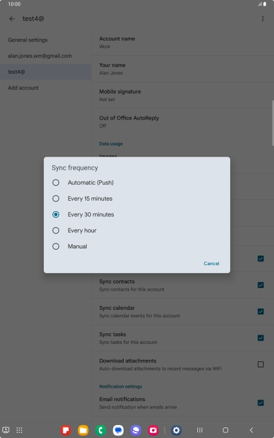
Task: Select the Every hour option
Action: pyautogui.click(x=137, y=230)
